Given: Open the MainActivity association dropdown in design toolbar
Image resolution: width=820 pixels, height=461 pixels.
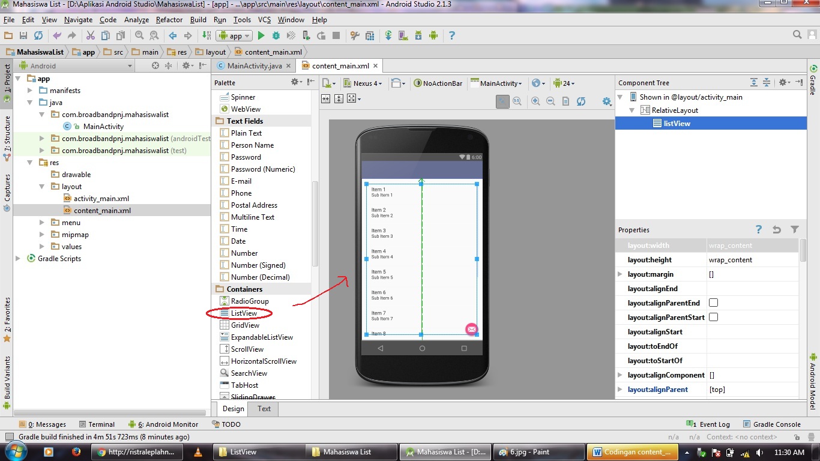Looking at the screenshot, I should [x=496, y=83].
